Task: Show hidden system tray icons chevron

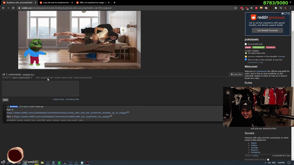Action: pos(266,163)
